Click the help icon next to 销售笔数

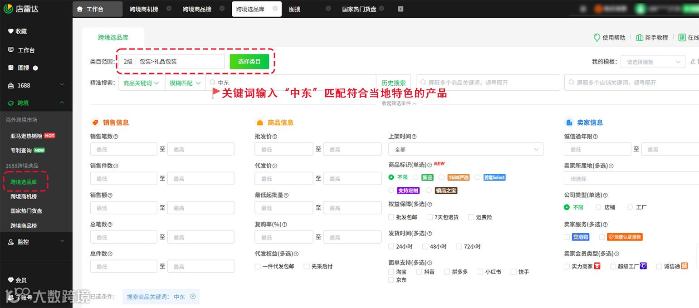click(116, 137)
